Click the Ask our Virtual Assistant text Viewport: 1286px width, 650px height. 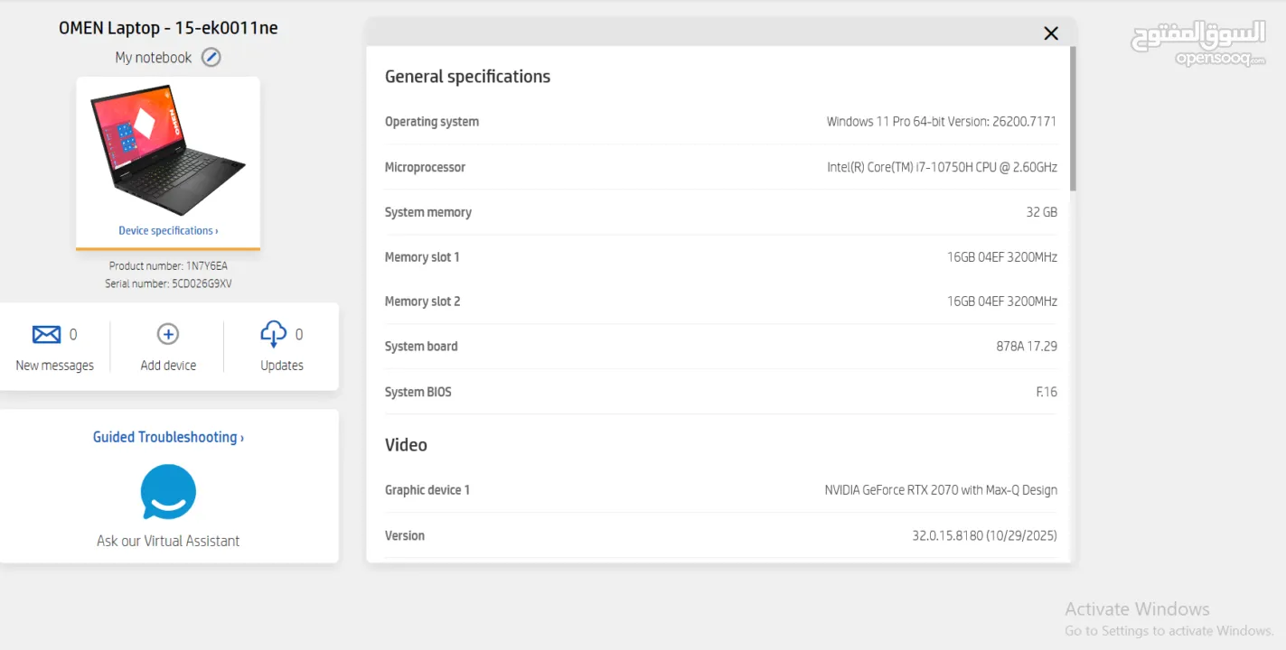pyautogui.click(x=168, y=541)
